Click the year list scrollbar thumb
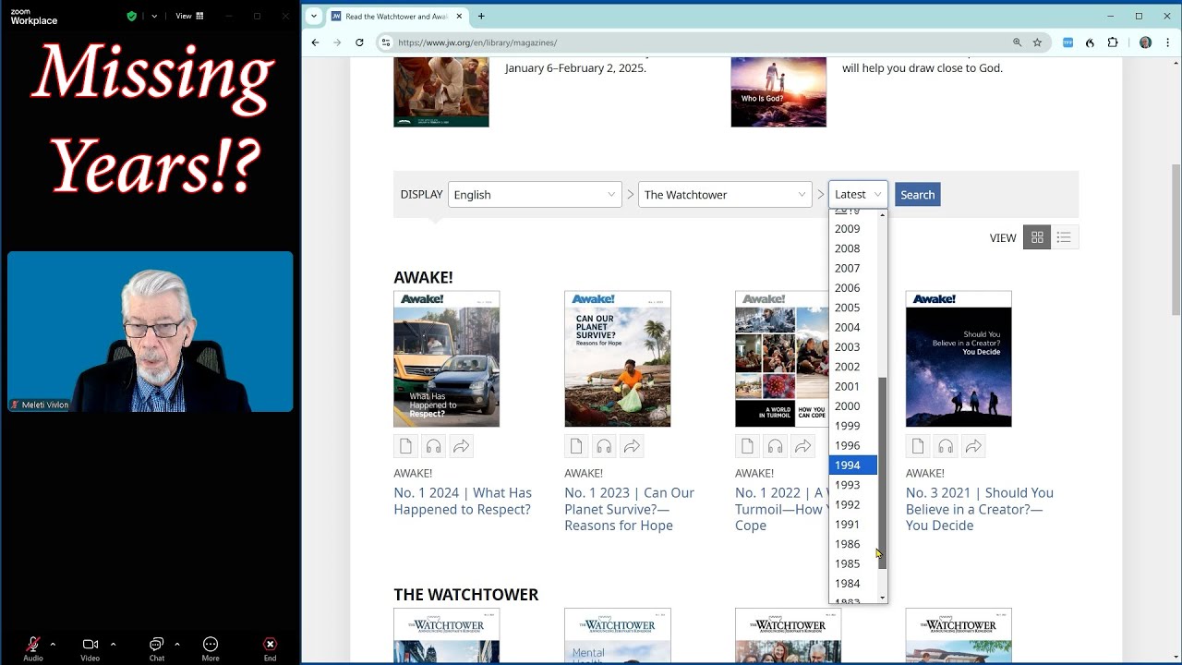This screenshot has width=1182, height=665. coord(882,474)
